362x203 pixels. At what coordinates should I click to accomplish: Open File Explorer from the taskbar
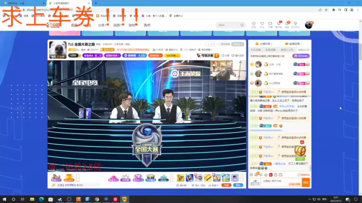32,199
